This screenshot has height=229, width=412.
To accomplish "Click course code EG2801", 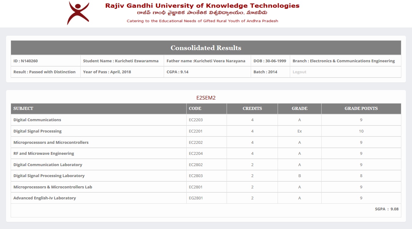I will click(196, 198).
